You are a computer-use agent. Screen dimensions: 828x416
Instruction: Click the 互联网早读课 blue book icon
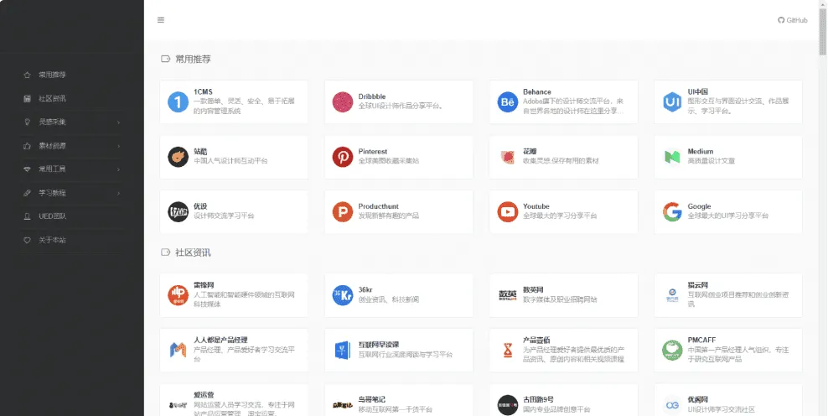coord(343,350)
